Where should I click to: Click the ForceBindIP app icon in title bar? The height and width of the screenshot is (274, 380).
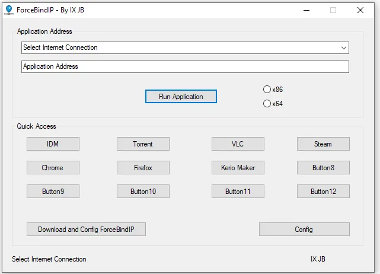click(9, 10)
